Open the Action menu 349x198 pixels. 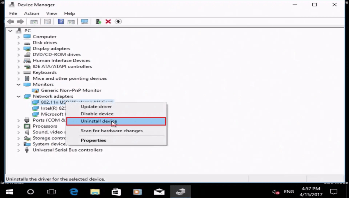[x=31, y=13]
